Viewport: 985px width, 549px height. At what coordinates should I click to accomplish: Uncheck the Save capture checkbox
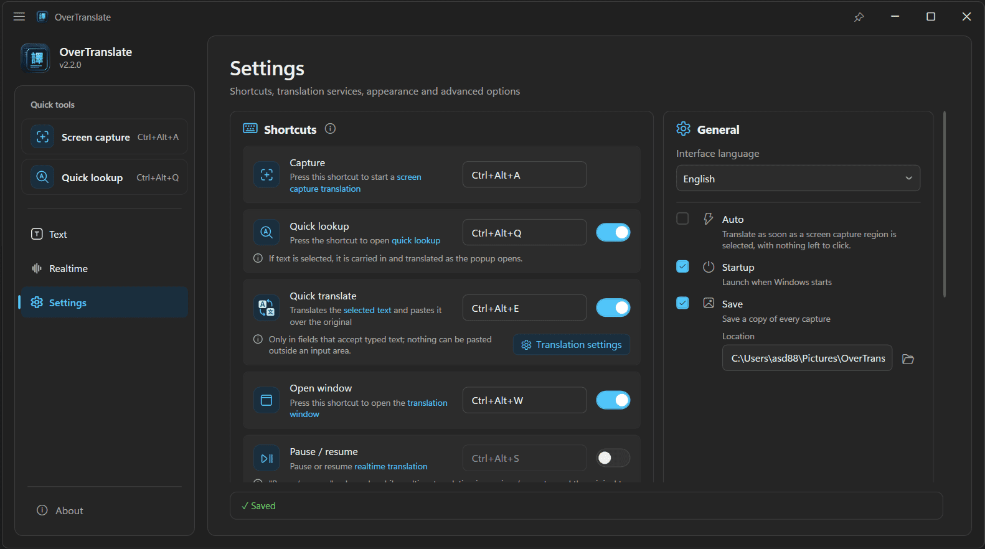click(x=682, y=303)
